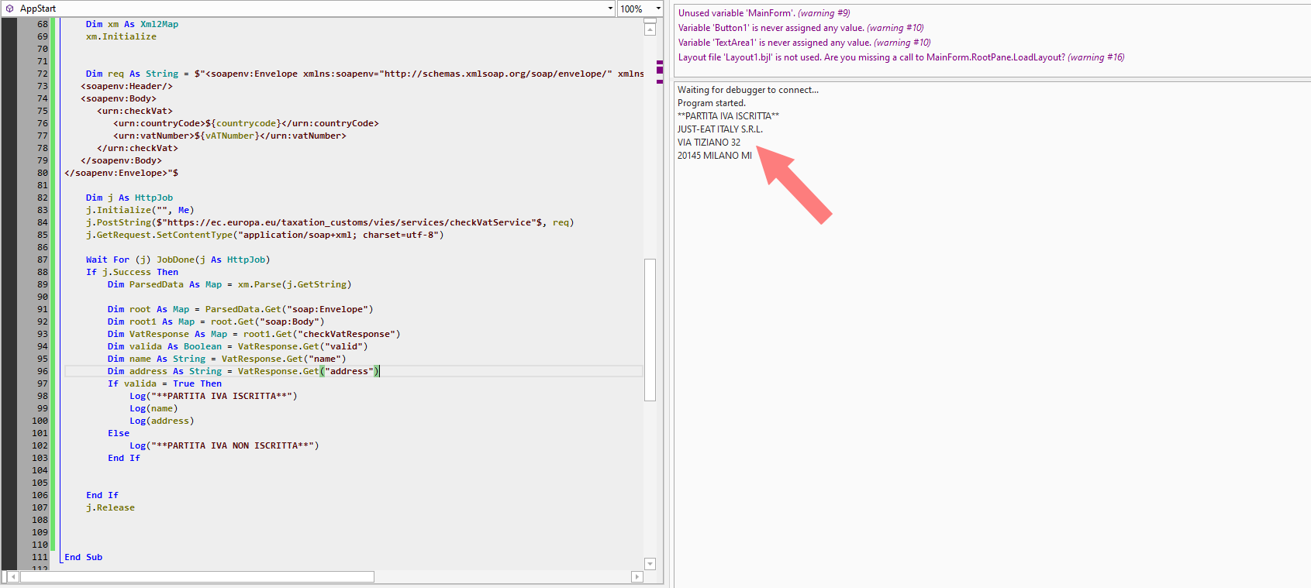Click "End If" on line 106
Screen dimensions: 1311x588
click(x=102, y=495)
